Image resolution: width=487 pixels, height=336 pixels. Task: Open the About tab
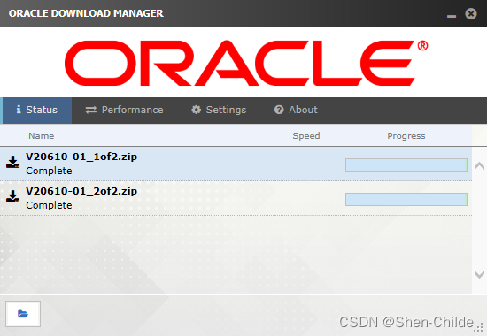tap(296, 111)
